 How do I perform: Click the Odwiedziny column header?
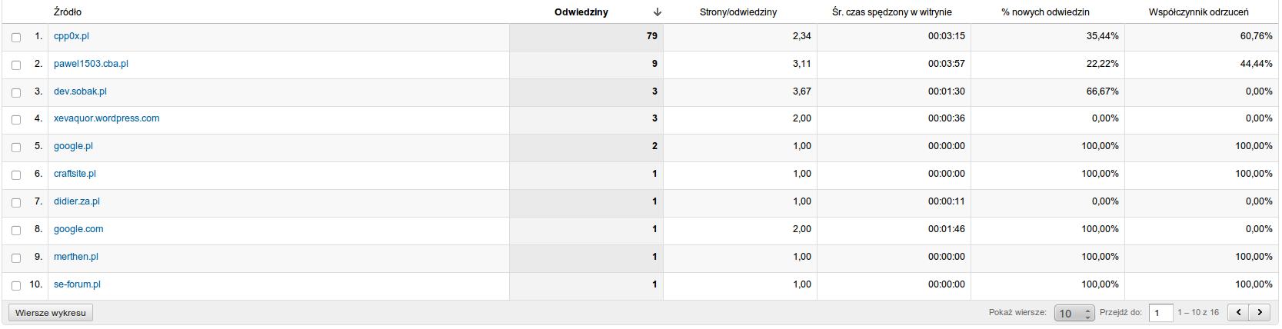tap(581, 12)
